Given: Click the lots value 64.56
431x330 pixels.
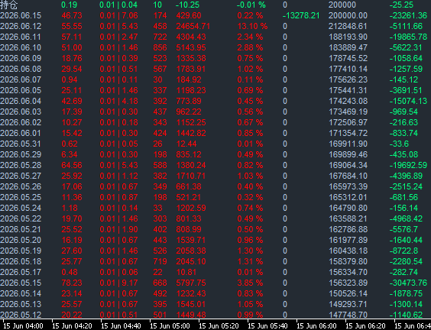Looking at the screenshot, I should pos(72,166).
